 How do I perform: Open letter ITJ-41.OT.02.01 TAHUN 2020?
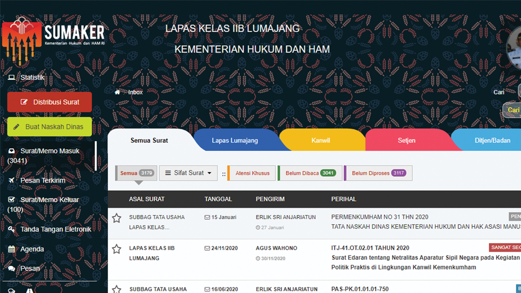tap(370, 248)
